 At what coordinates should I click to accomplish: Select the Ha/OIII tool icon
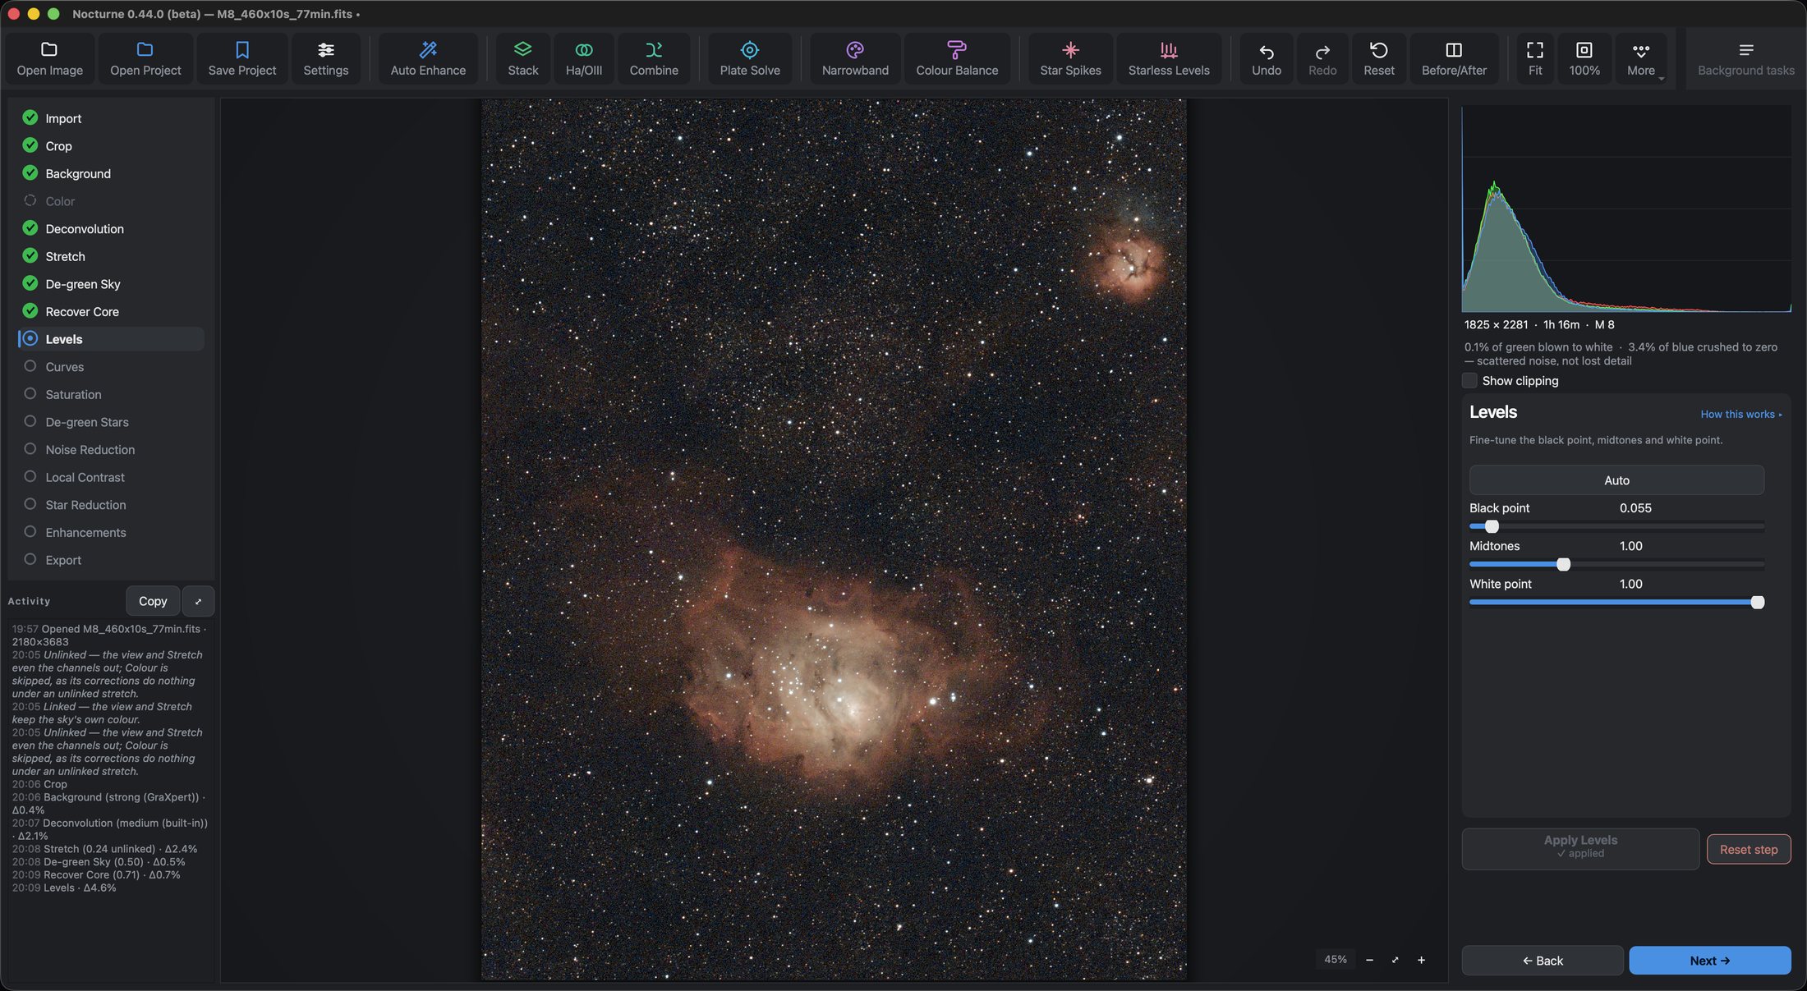point(583,50)
